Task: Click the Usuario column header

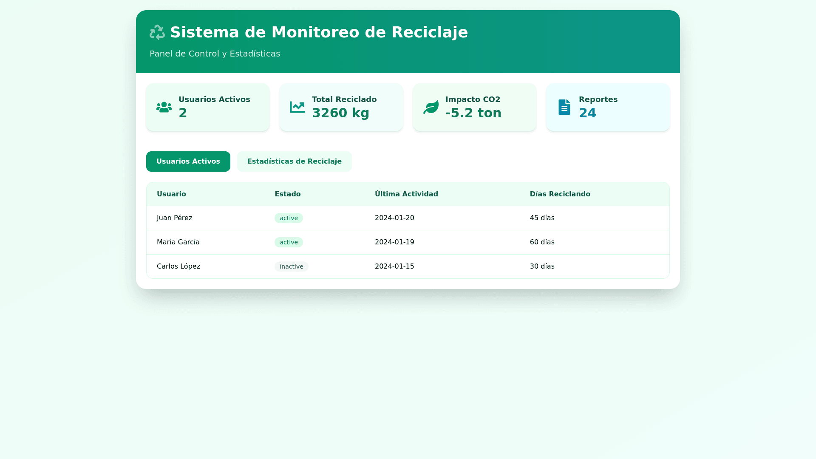Action: 171,194
